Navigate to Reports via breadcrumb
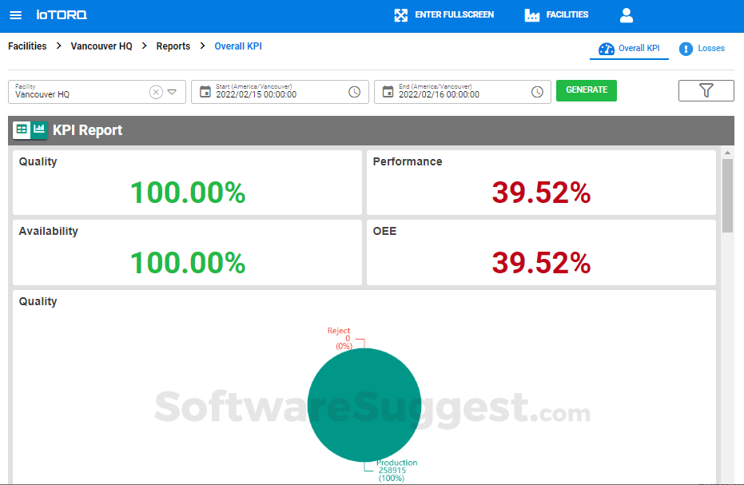744x485 pixels. tap(173, 46)
